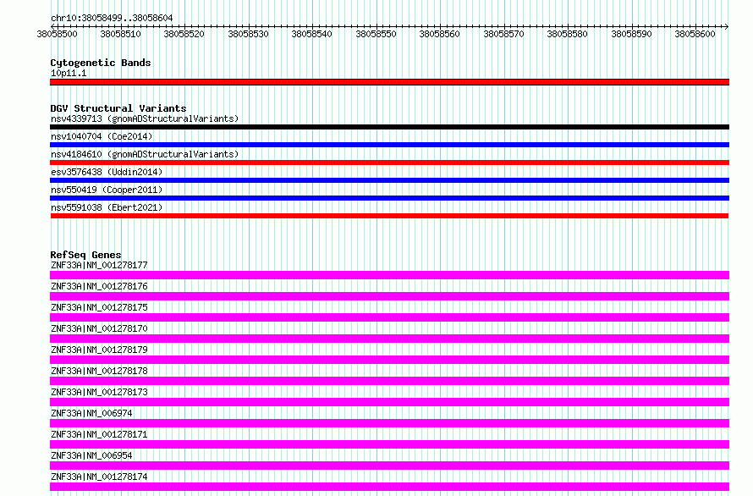Click the Cytogenetic Bands track heading
Viewport: 753px width, 496px height.
click(x=101, y=63)
